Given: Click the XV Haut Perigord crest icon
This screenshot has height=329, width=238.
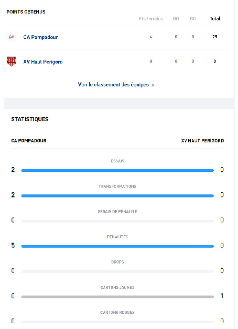Looking at the screenshot, I should click(x=11, y=61).
